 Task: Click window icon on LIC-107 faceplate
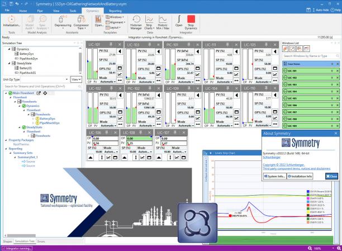tap(184, 157)
